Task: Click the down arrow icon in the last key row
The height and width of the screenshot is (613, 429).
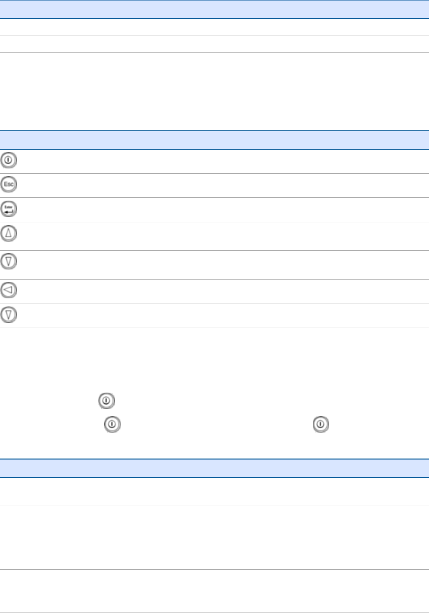Action: pos(9,315)
